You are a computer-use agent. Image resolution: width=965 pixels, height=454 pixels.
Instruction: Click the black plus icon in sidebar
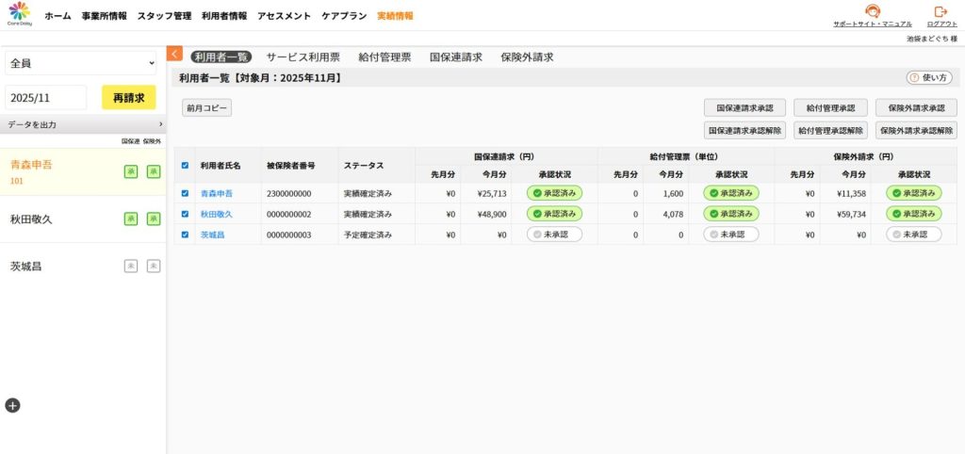click(x=12, y=405)
